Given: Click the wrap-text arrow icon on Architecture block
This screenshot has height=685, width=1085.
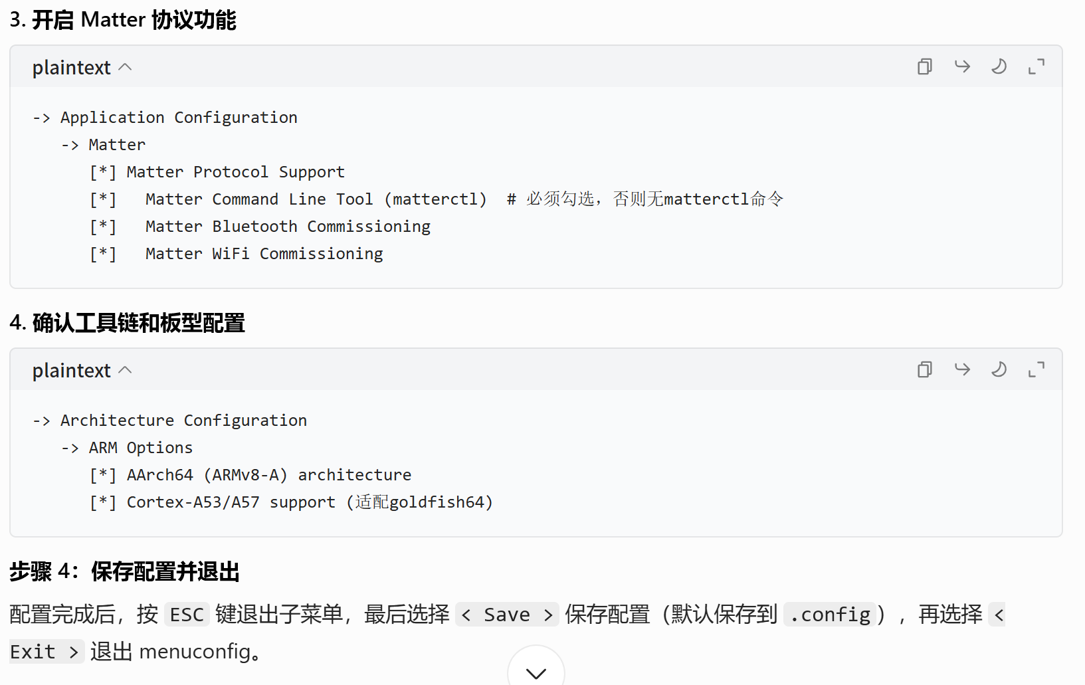Looking at the screenshot, I should point(961,369).
